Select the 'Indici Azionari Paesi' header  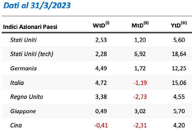point(30,27)
